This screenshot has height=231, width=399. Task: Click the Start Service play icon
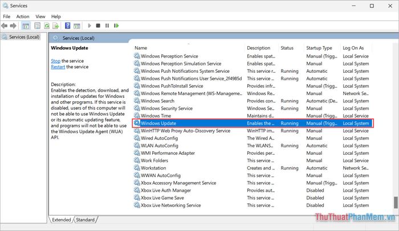(89, 26)
